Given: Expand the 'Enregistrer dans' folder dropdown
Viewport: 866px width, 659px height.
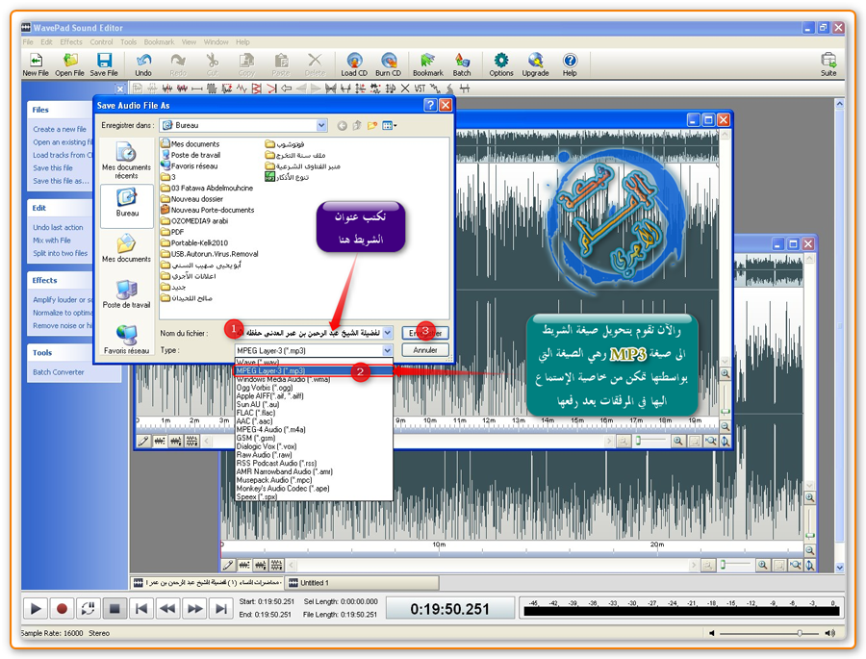Looking at the screenshot, I should click(321, 125).
